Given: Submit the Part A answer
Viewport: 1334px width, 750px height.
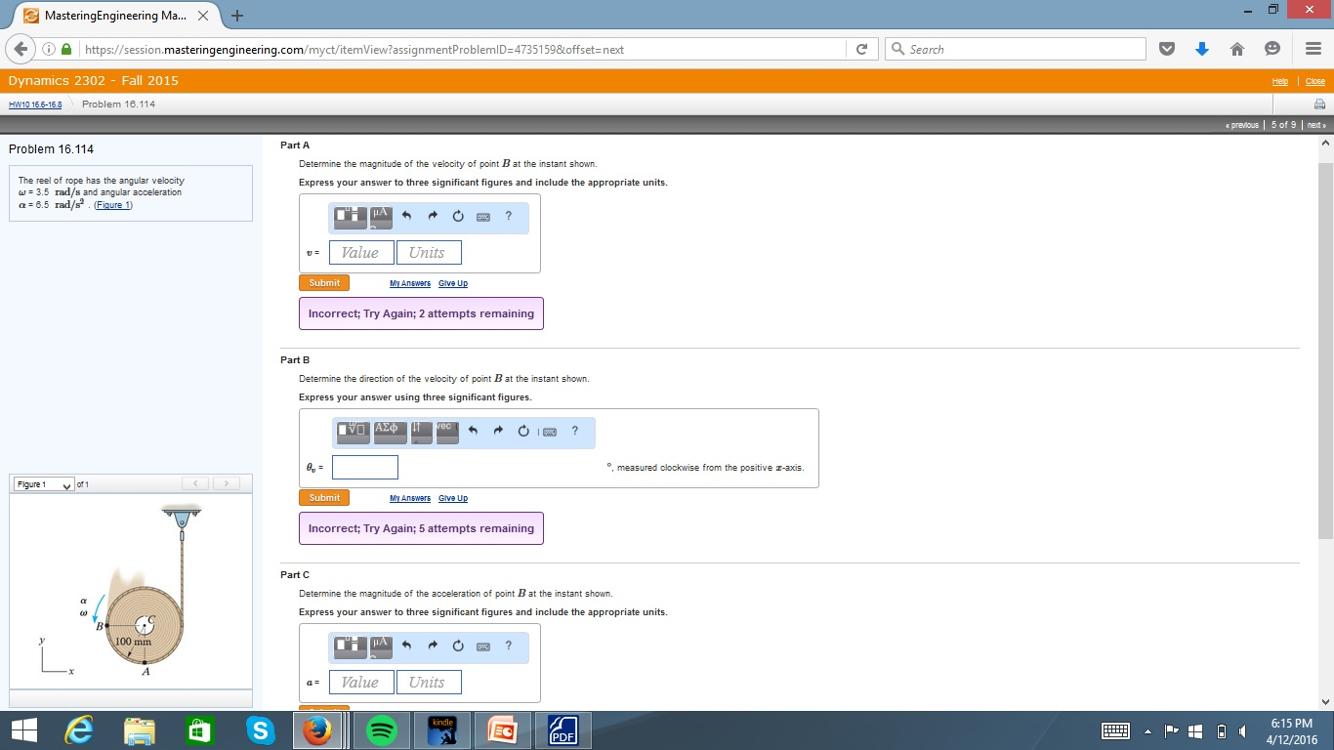Looking at the screenshot, I should 323,282.
